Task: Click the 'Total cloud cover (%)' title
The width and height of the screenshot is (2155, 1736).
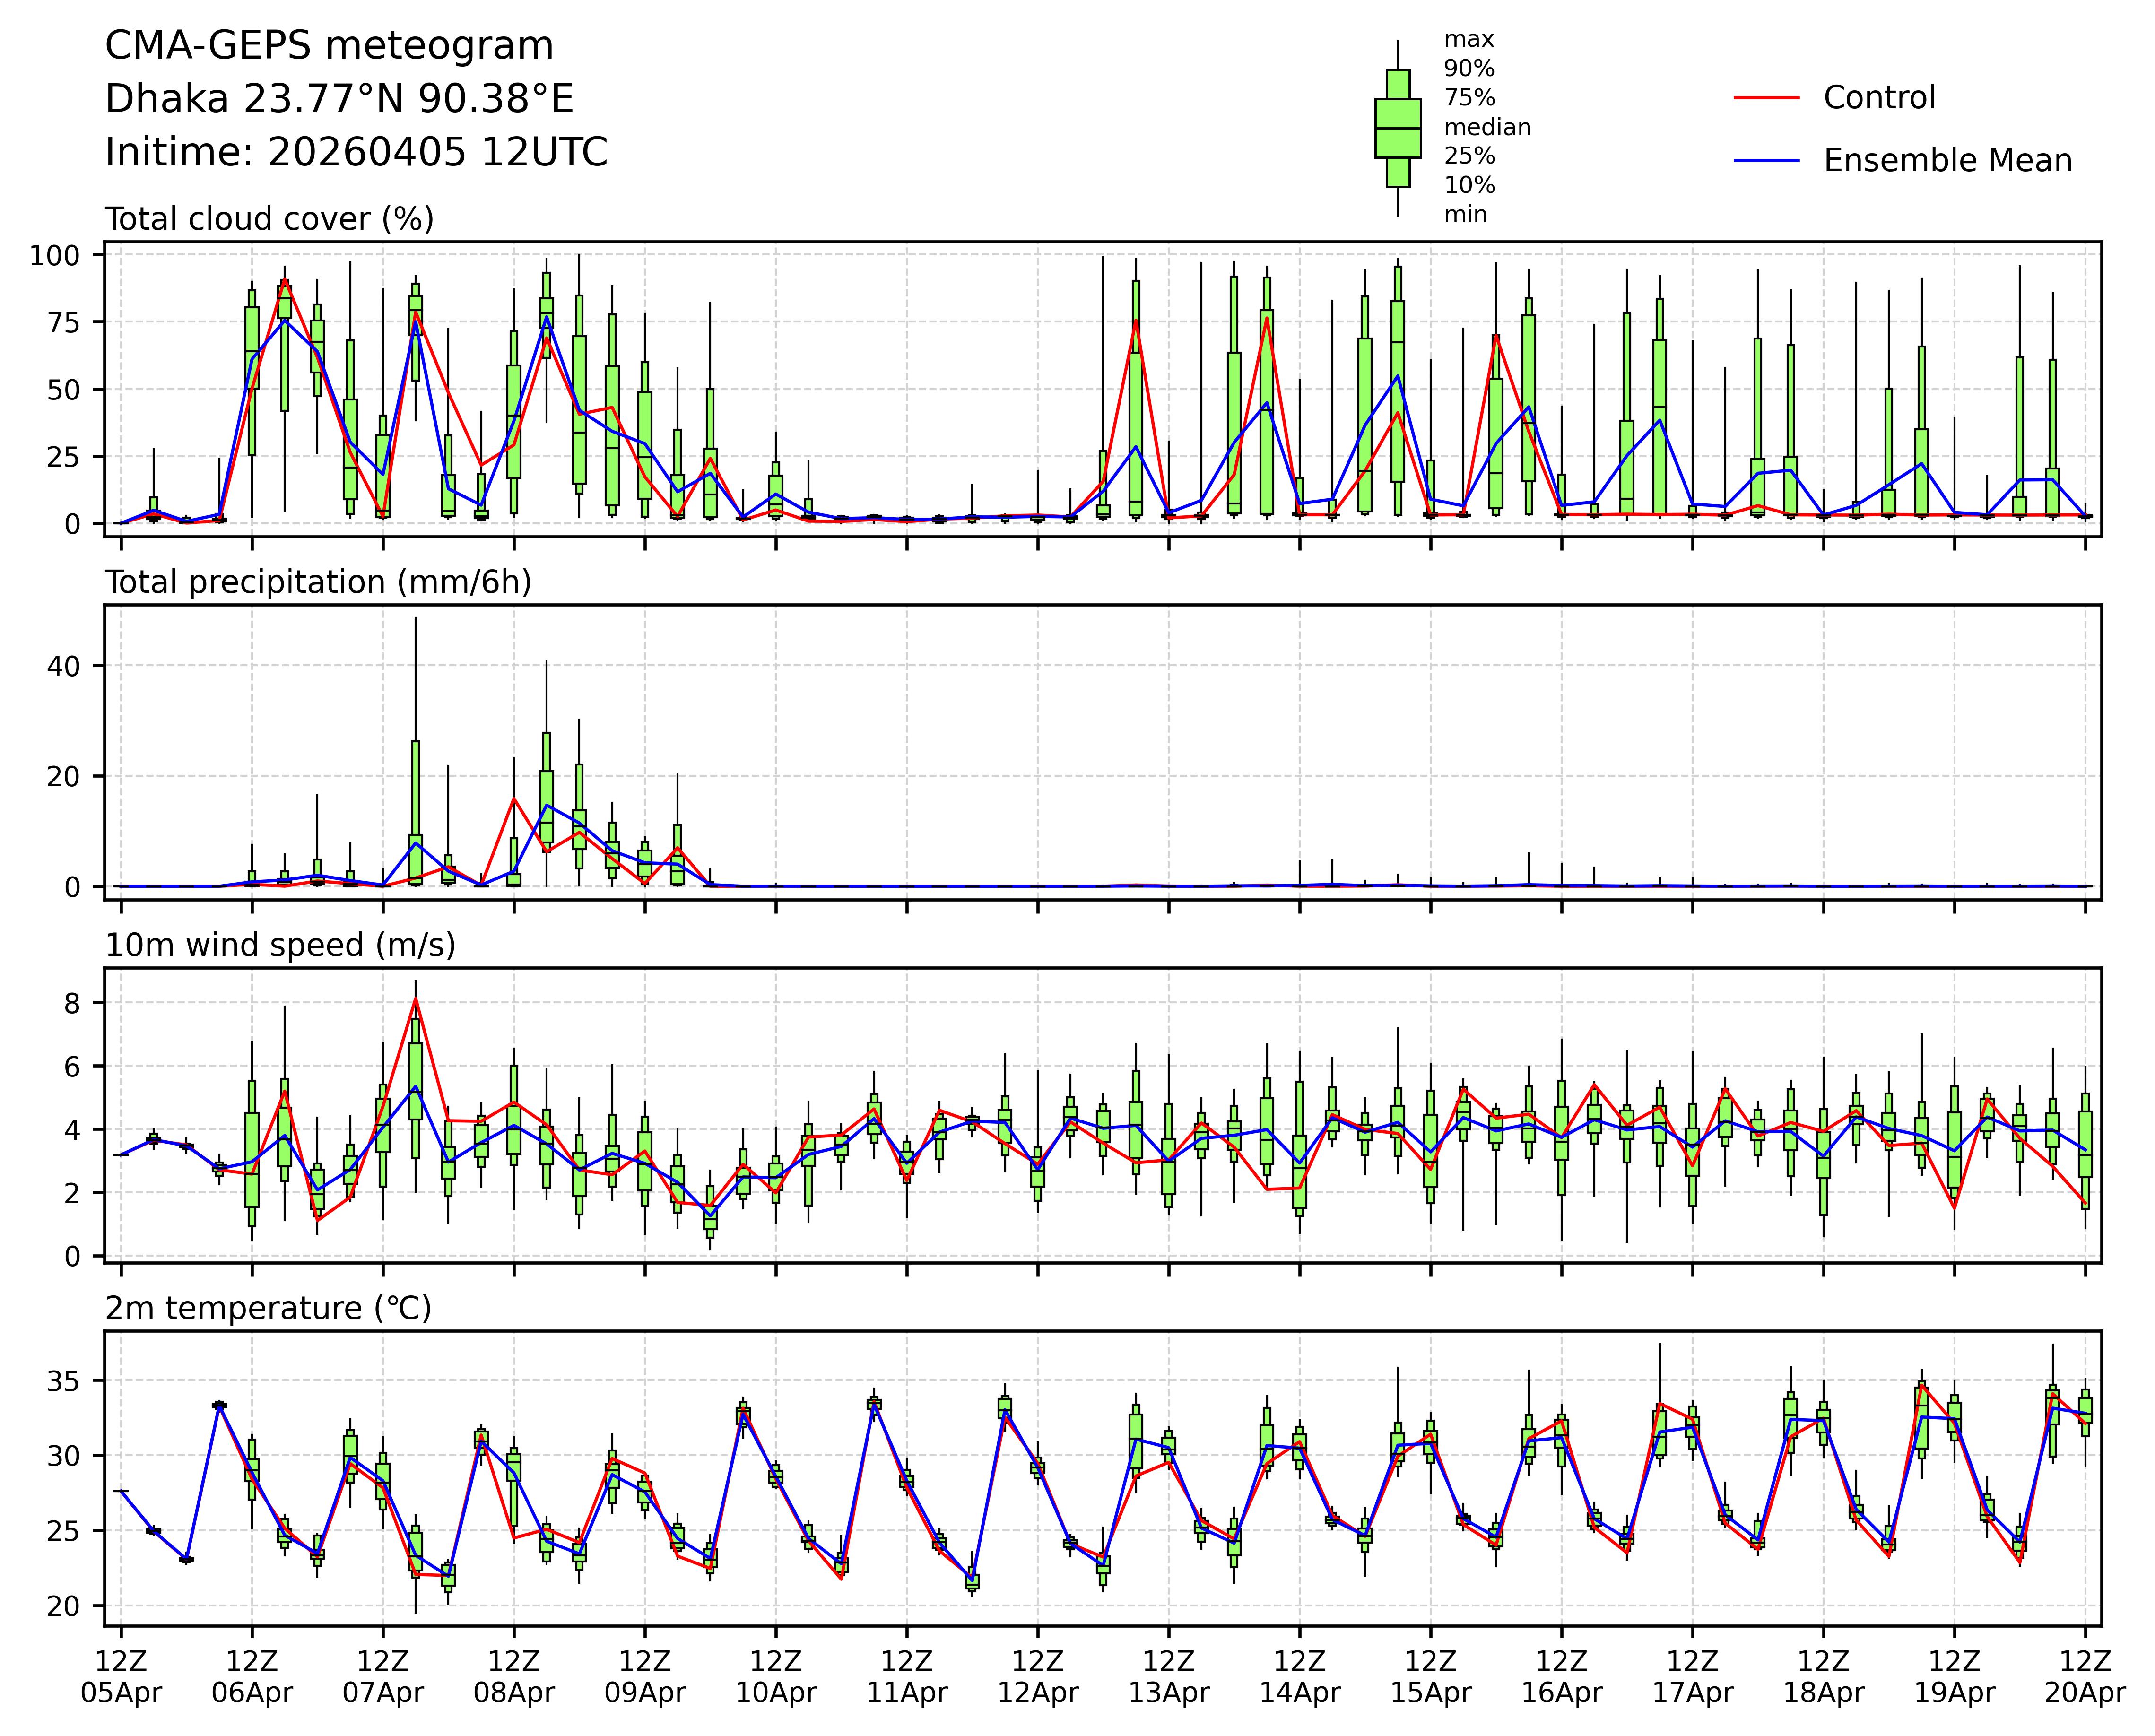Action: pos(269,219)
